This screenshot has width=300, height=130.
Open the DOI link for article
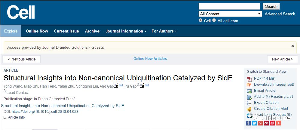click(45, 112)
